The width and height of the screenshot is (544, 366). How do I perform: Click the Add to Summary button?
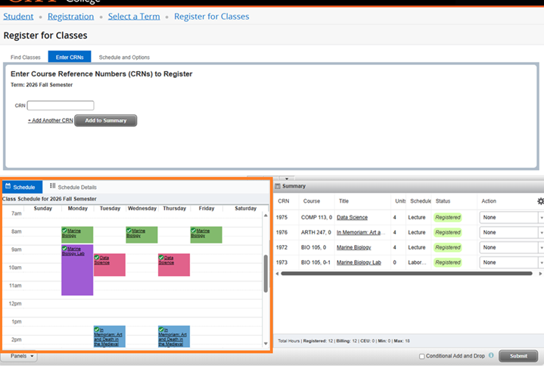pyautogui.click(x=106, y=120)
